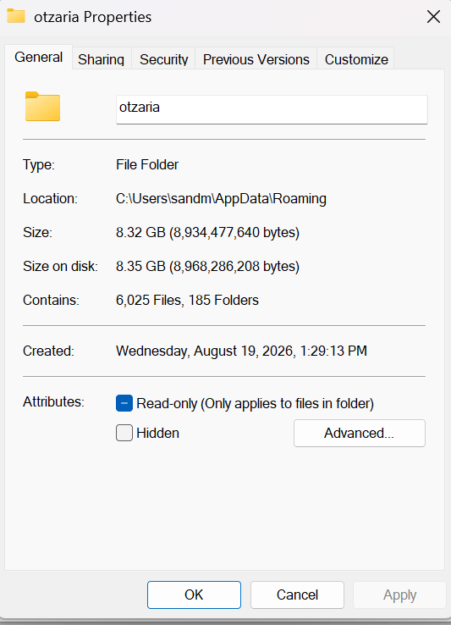Click the 'Contains:' label
Viewport: 451px width, 625px height.
[x=51, y=300]
